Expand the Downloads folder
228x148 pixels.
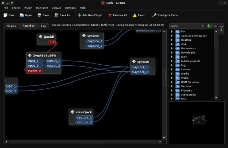tap(172, 53)
